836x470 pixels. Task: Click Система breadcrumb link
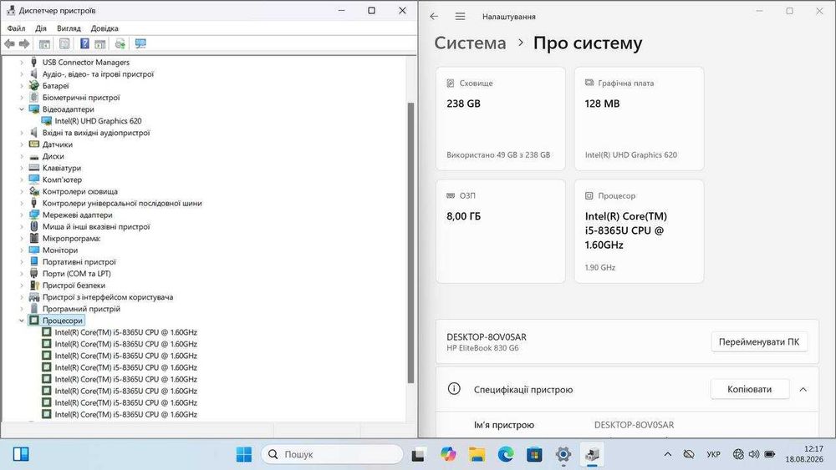click(470, 43)
